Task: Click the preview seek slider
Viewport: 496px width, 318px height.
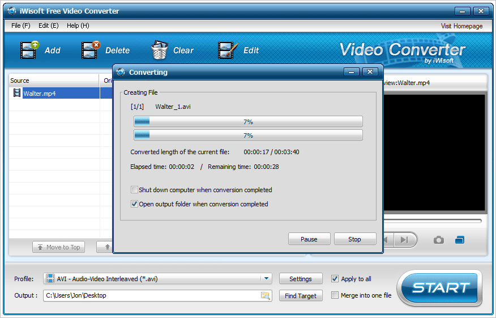Action: 433,221
